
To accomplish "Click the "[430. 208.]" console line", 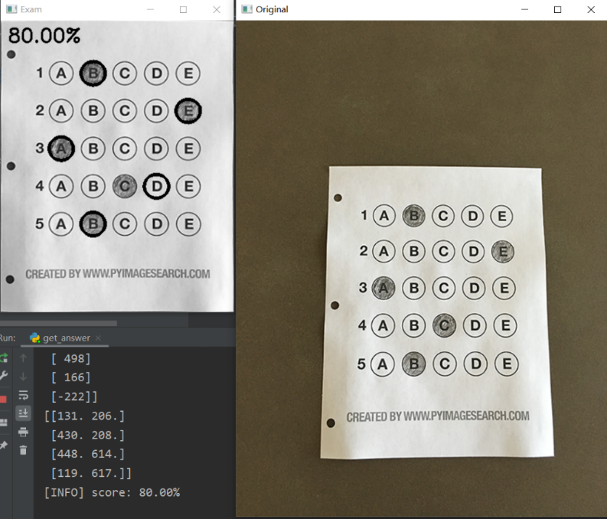I will pos(88,435).
